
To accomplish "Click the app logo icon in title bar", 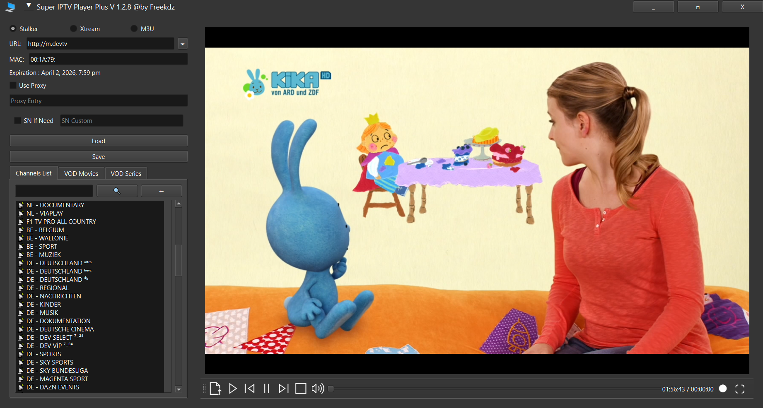I will pos(11,7).
